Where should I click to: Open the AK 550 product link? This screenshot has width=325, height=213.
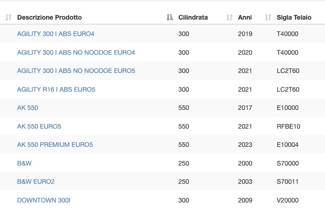point(27,108)
